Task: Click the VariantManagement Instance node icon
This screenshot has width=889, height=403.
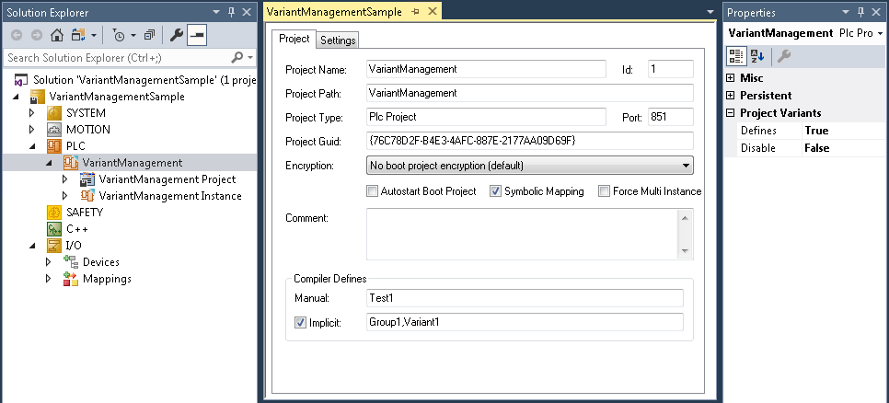Action: [87, 196]
